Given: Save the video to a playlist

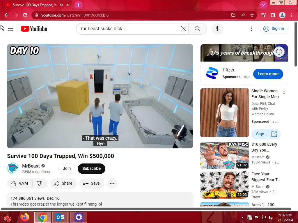Looking at the screenshot, I should point(91,184).
